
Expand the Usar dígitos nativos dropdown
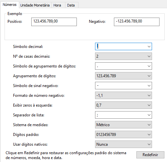point(123,144)
